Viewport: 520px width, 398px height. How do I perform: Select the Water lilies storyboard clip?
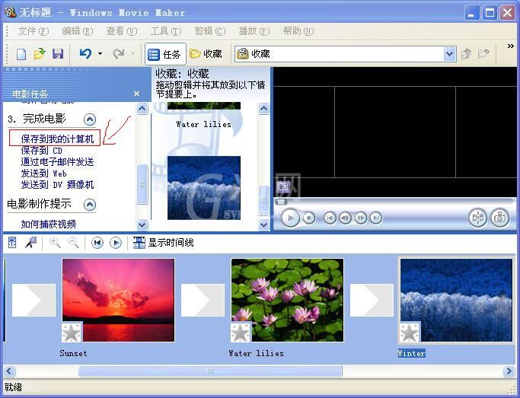(288, 300)
